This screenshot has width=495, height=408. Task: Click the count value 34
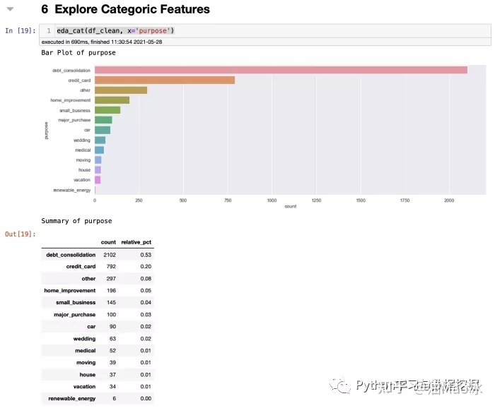pyautogui.click(x=112, y=387)
